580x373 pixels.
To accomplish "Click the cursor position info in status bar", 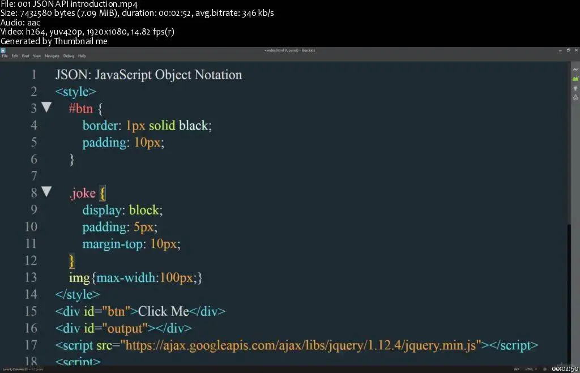I will pyautogui.click(x=15, y=369).
